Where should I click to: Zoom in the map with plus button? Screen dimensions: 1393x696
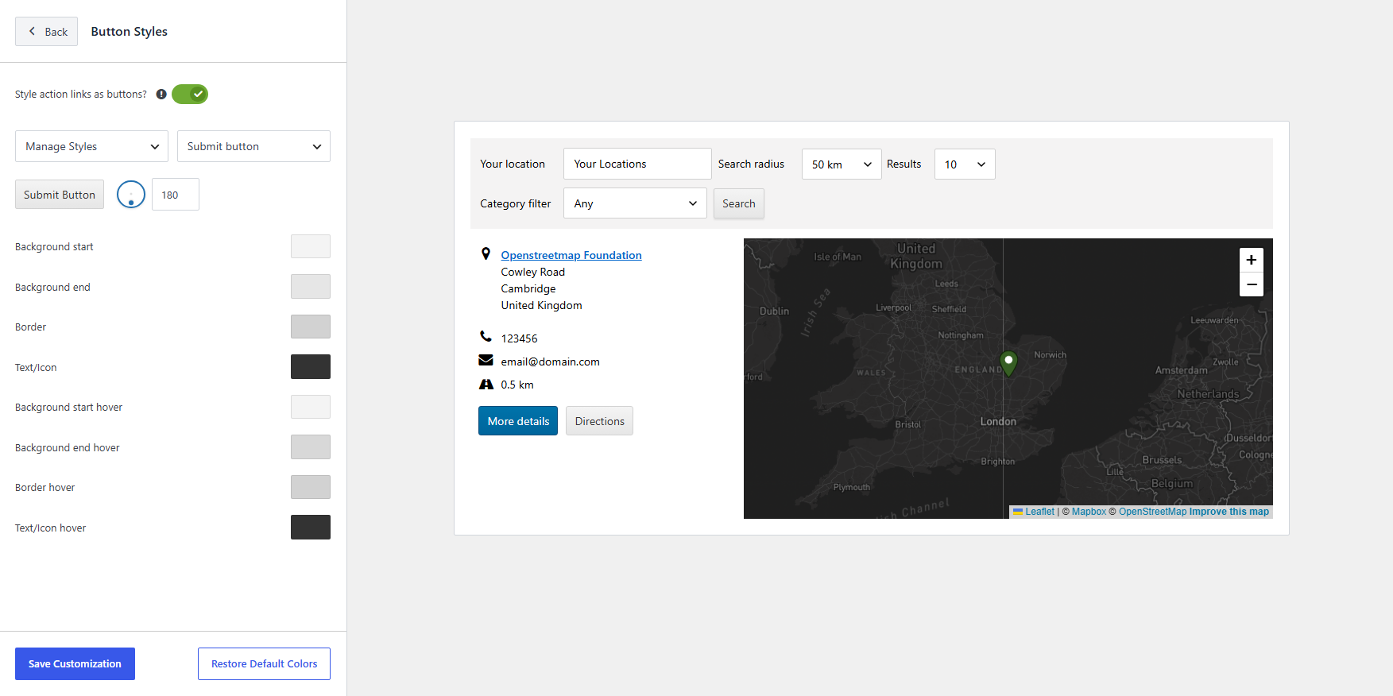point(1252,260)
